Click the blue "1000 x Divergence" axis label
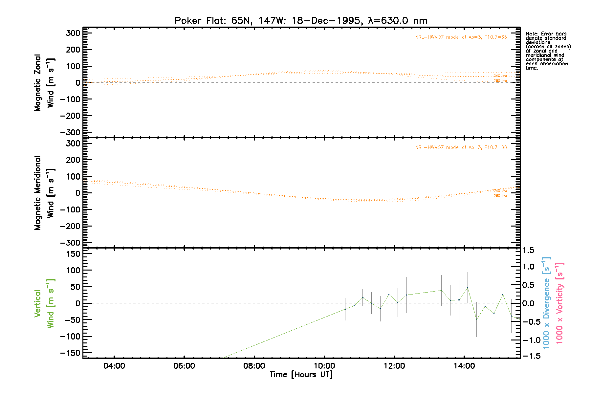Image resolution: width=591 pixels, height=394 pixels. (x=546, y=303)
